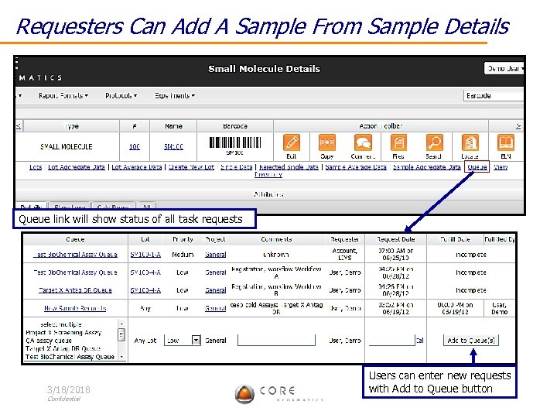
Task: Click the sample number link 100
Action: [x=135, y=146]
